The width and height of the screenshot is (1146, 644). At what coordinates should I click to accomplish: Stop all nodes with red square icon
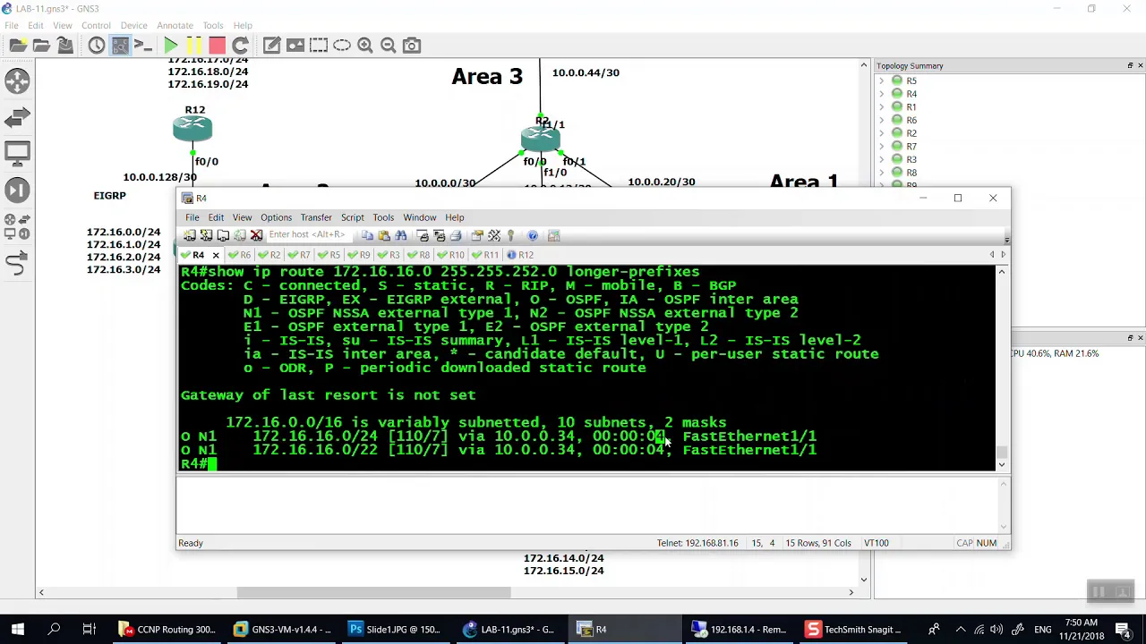(217, 46)
